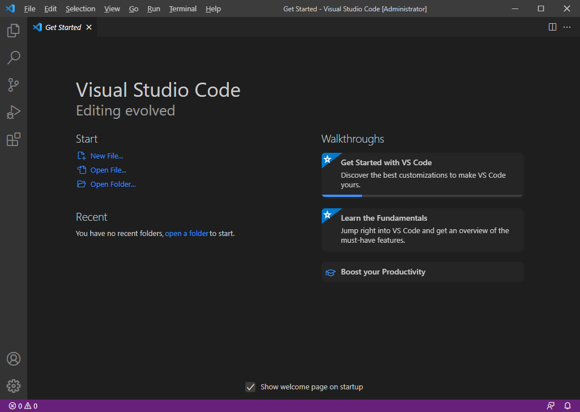
Task: Click the graduation cap icon beside Boost your Productivity
Action: (330, 272)
